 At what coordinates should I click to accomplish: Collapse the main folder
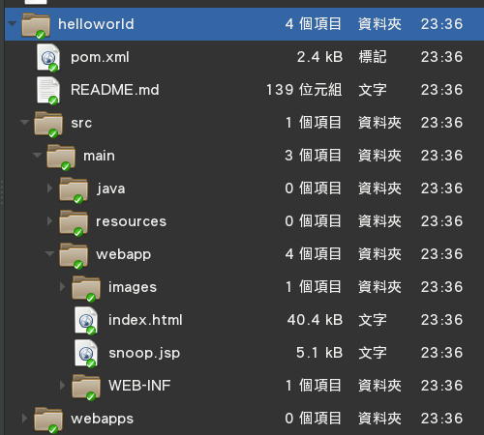coord(37,156)
